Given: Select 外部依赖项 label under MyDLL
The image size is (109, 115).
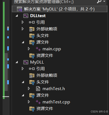Looking at the screenshot, I should tap(47, 75).
